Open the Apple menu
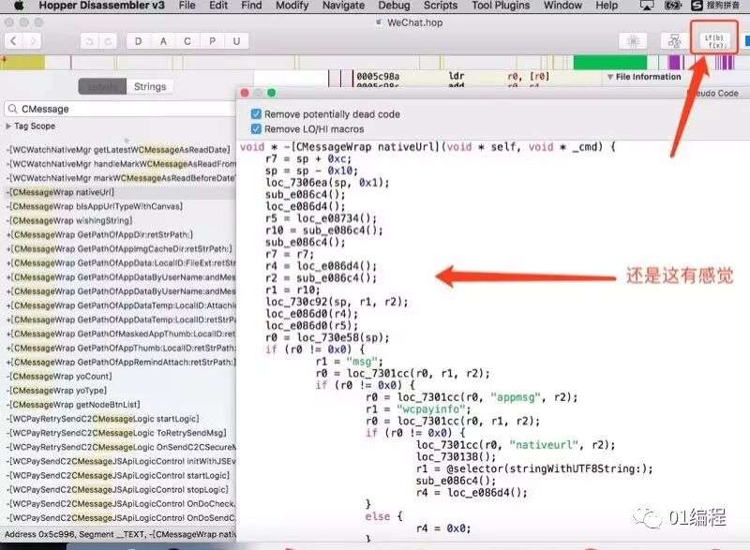Viewport: 750px width, 550px height. tap(19, 6)
